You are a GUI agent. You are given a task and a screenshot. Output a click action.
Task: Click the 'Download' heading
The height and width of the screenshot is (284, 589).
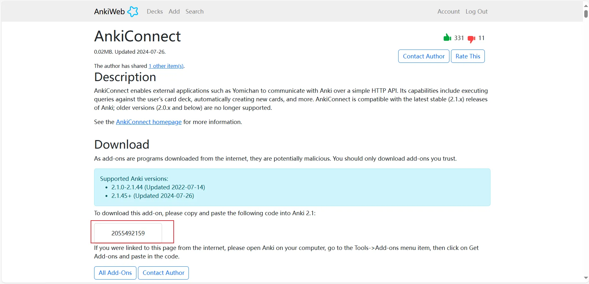click(122, 145)
